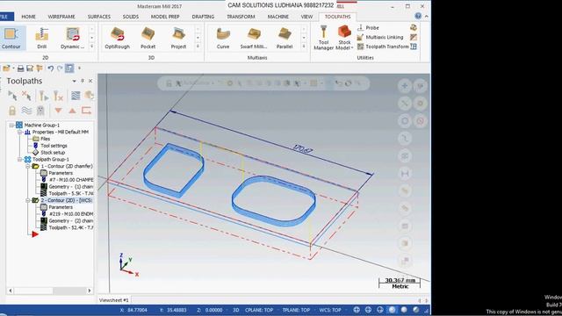Click TPLANE: TOP in the status bar
The height and width of the screenshot is (316, 562).
[296, 310]
